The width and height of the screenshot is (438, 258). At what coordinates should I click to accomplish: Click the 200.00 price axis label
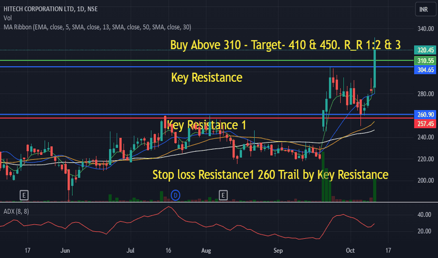pyautogui.click(x=426, y=181)
